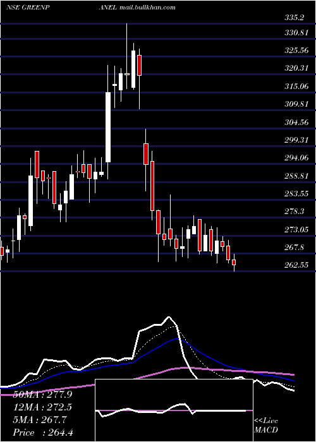This screenshot has width=316, height=442.
Task: Click the <<Live MACD label
Action: (266, 426)
